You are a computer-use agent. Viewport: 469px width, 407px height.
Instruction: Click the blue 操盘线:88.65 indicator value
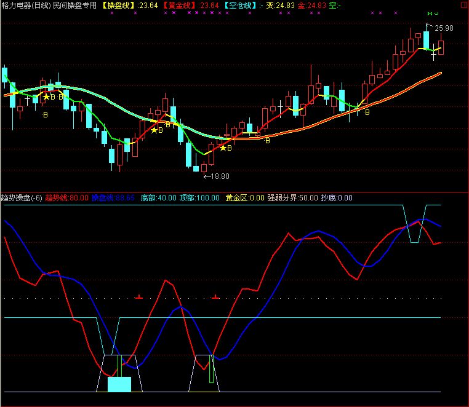[113, 198]
